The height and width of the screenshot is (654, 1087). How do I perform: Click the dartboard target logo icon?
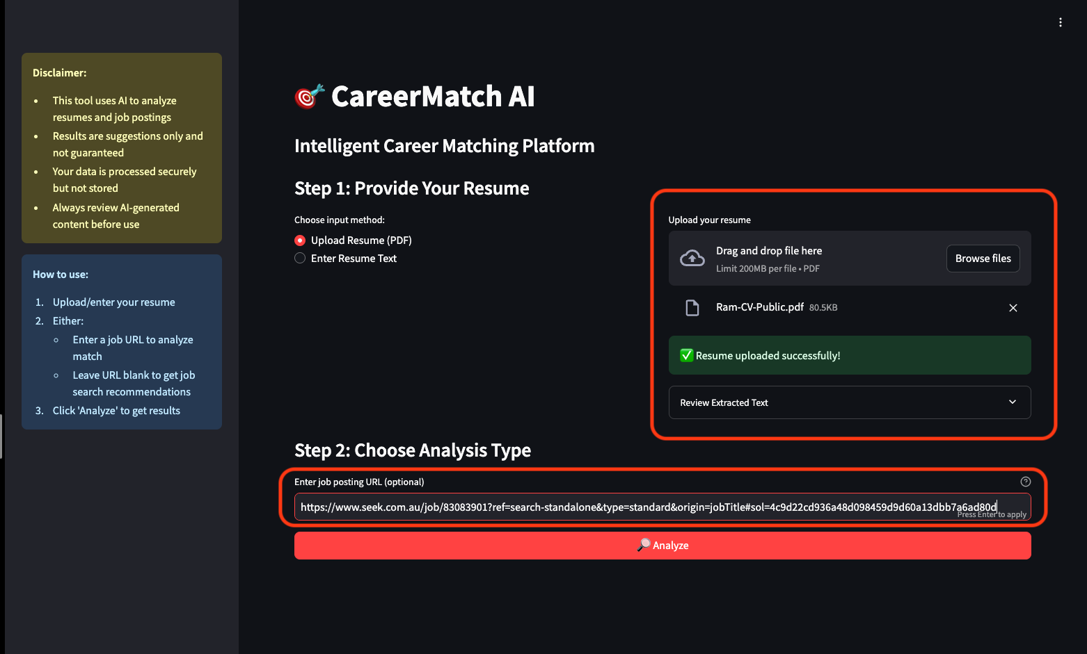tap(309, 97)
